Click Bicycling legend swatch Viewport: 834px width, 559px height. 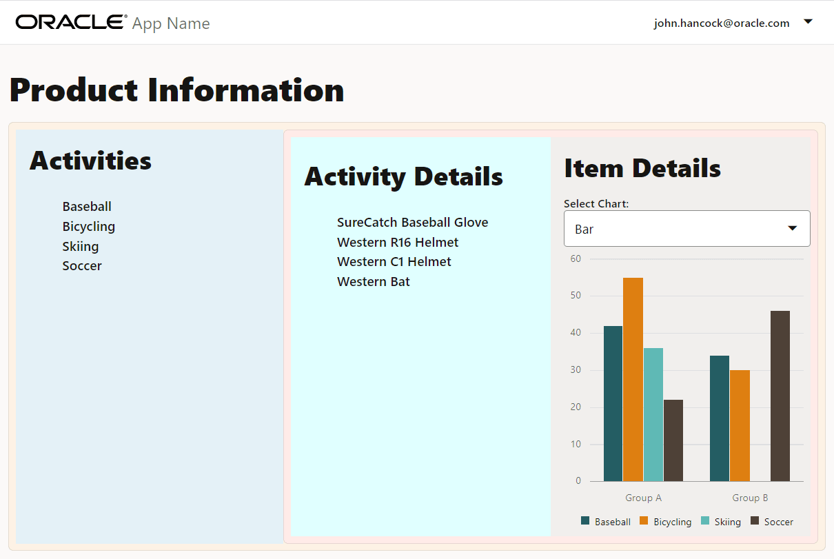click(x=645, y=521)
